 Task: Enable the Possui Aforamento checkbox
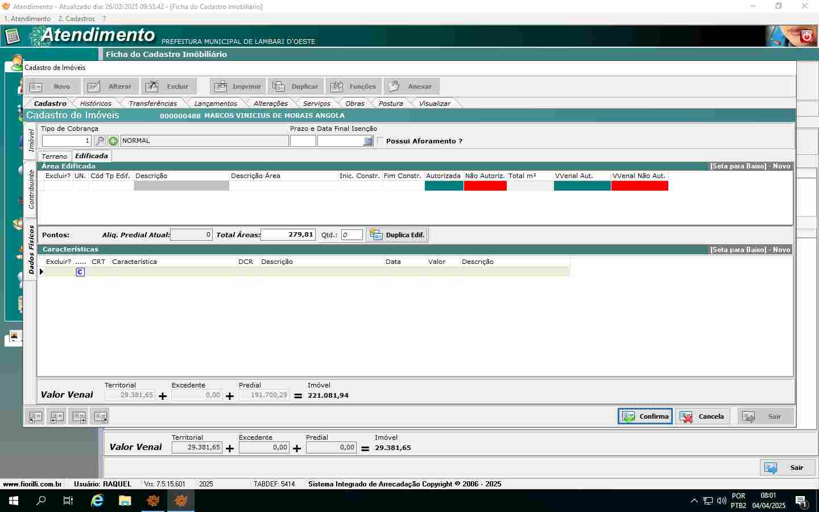point(381,141)
